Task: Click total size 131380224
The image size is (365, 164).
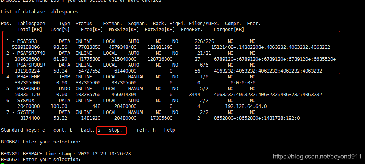Action: tap(27, 71)
